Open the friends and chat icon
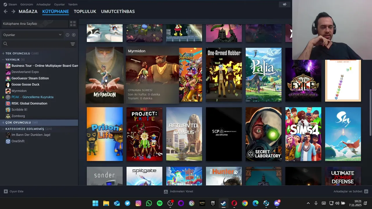 (366, 191)
